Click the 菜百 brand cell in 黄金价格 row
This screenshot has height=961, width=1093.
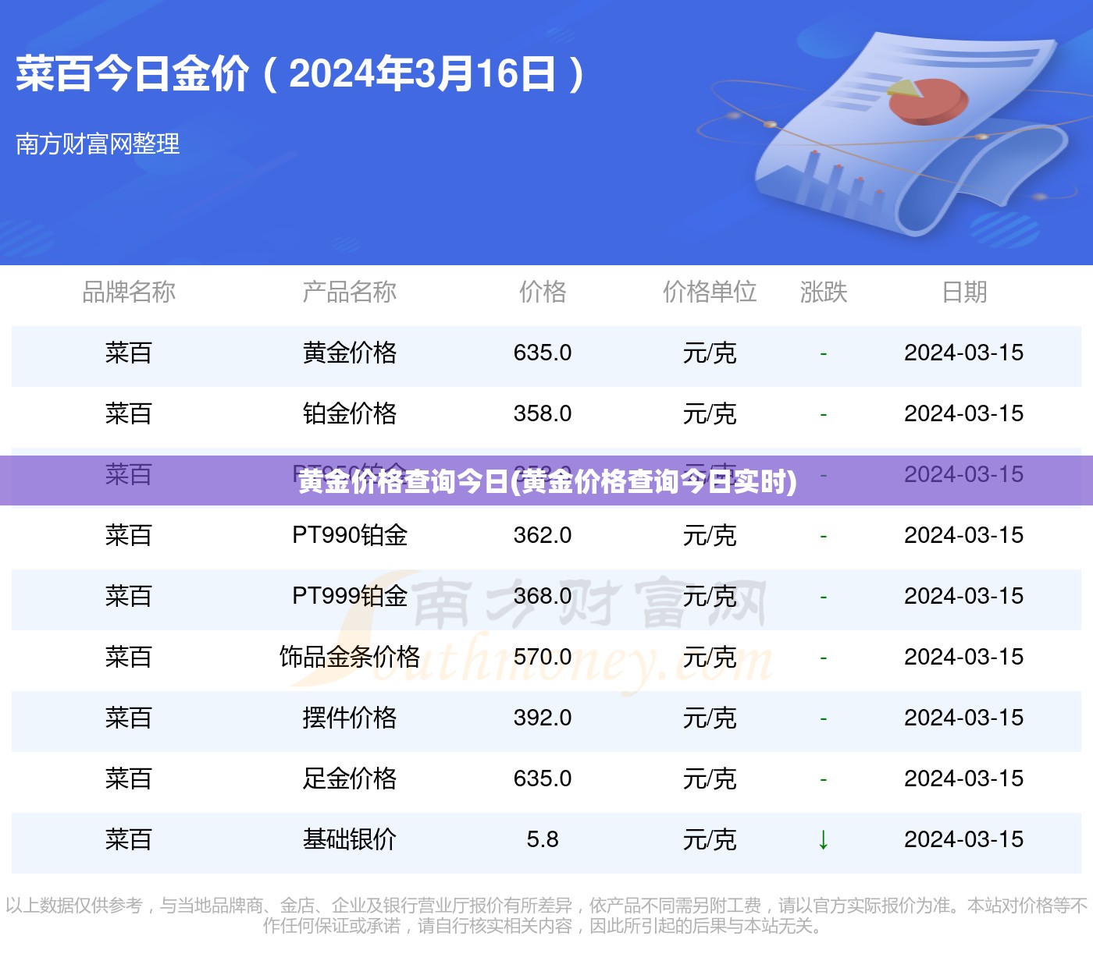coord(129,353)
